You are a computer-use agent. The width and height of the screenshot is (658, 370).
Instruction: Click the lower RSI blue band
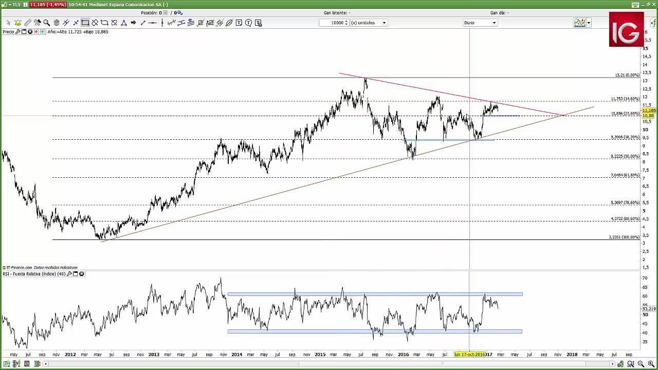(x=375, y=331)
